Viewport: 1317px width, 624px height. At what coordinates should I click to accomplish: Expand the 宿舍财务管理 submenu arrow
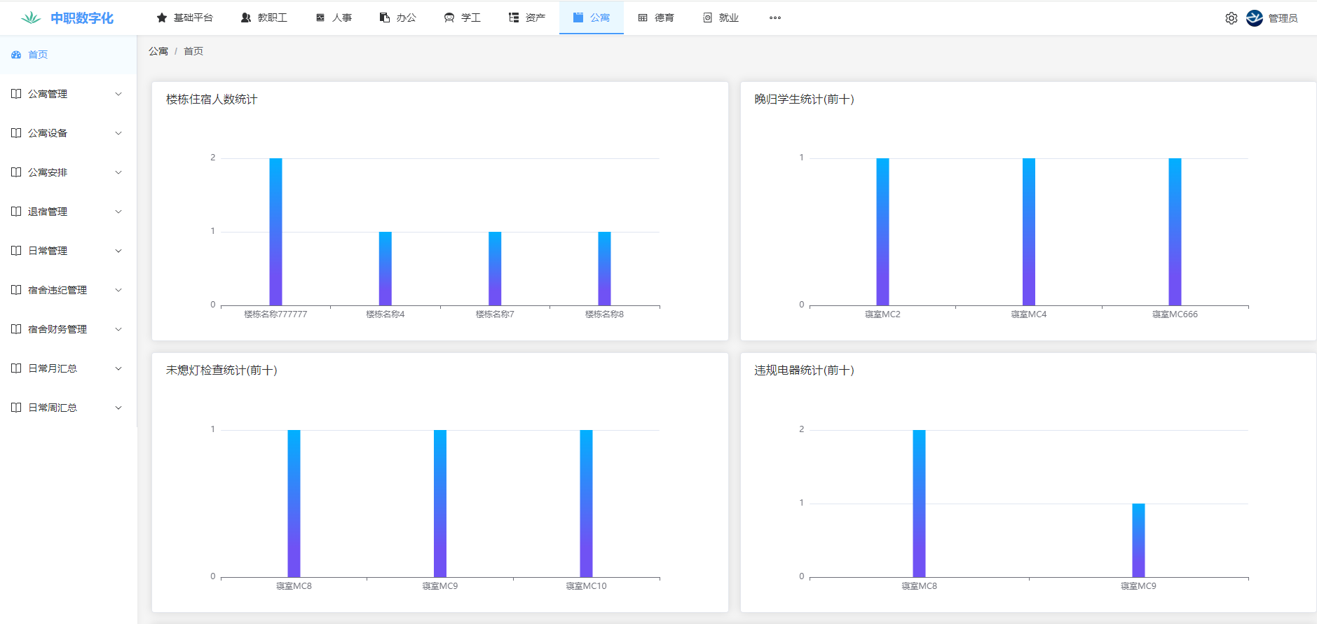point(118,329)
